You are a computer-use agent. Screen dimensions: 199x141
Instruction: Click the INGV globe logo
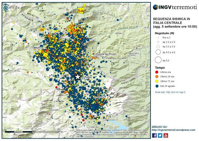coord(156,7)
